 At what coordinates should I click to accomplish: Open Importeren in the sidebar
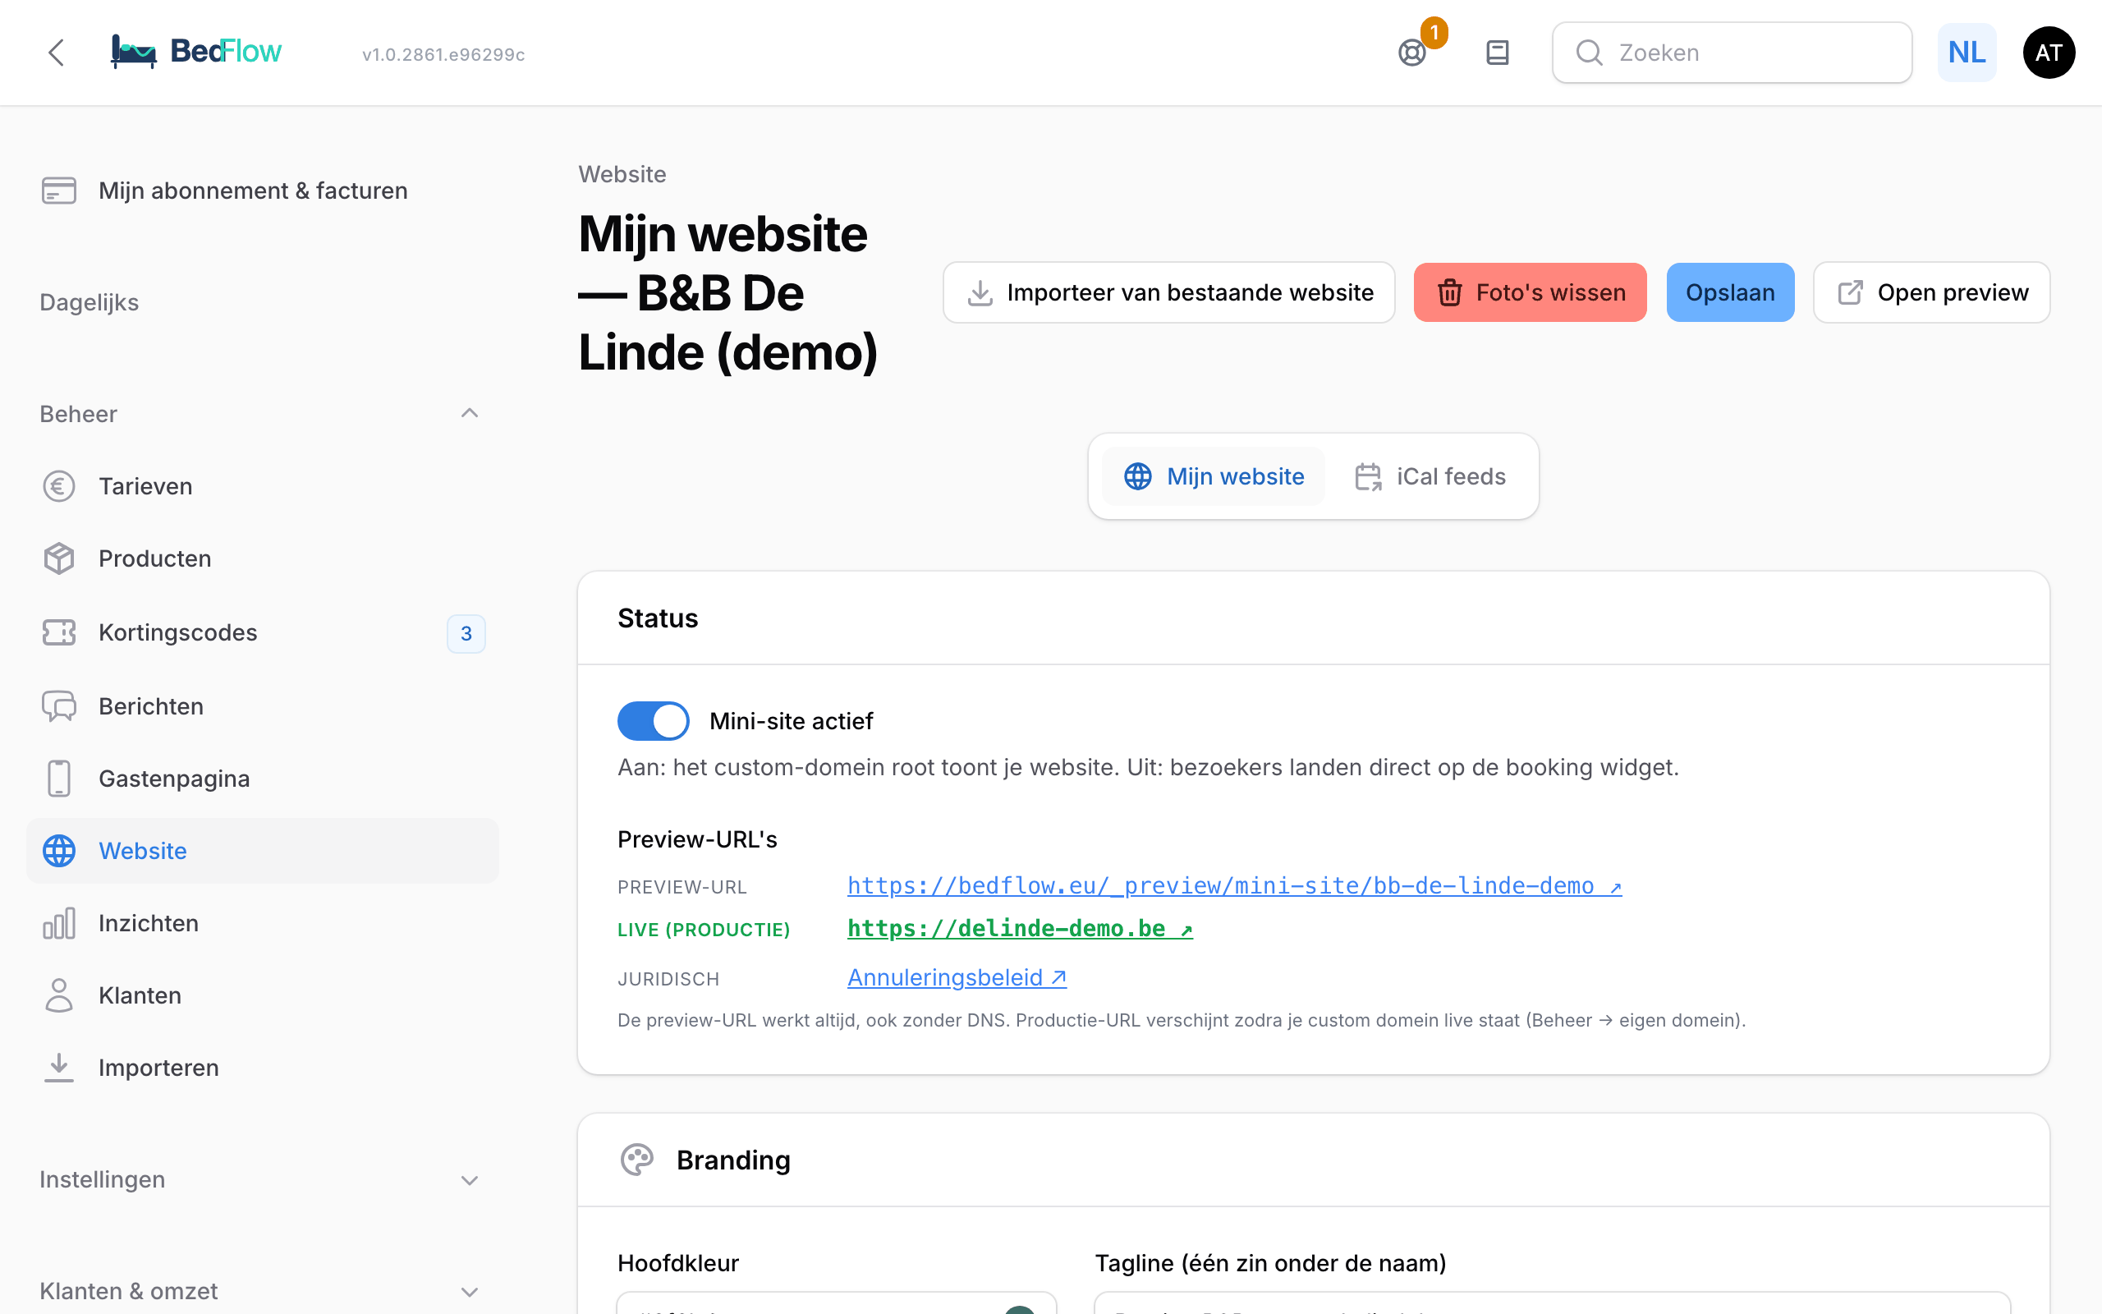click(262, 1067)
